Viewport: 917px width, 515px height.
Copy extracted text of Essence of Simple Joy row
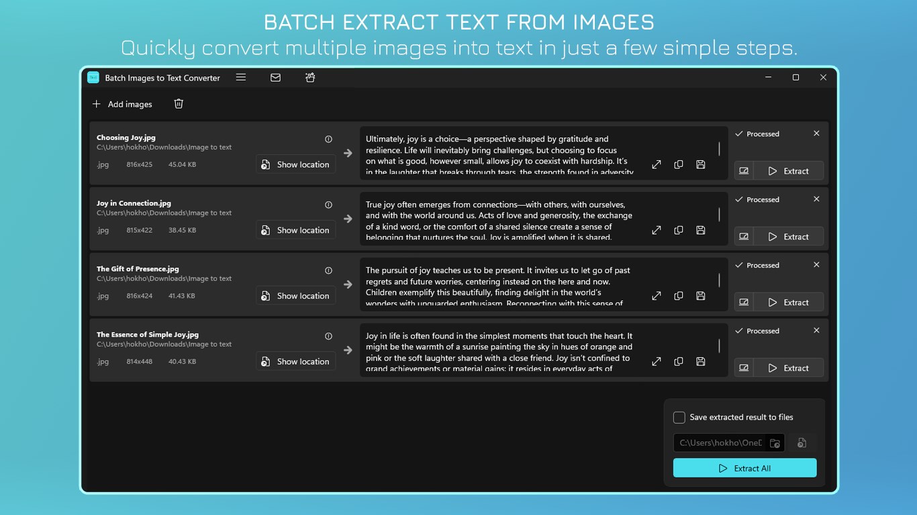(x=679, y=361)
